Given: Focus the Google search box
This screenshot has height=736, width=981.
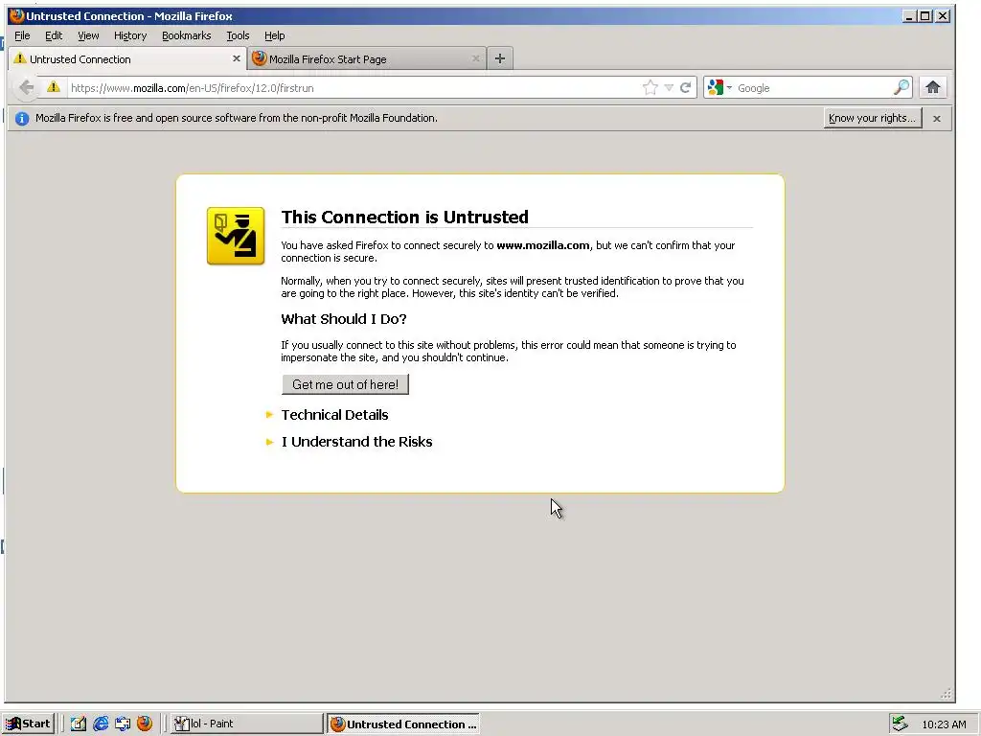Looking at the screenshot, I should pos(813,87).
